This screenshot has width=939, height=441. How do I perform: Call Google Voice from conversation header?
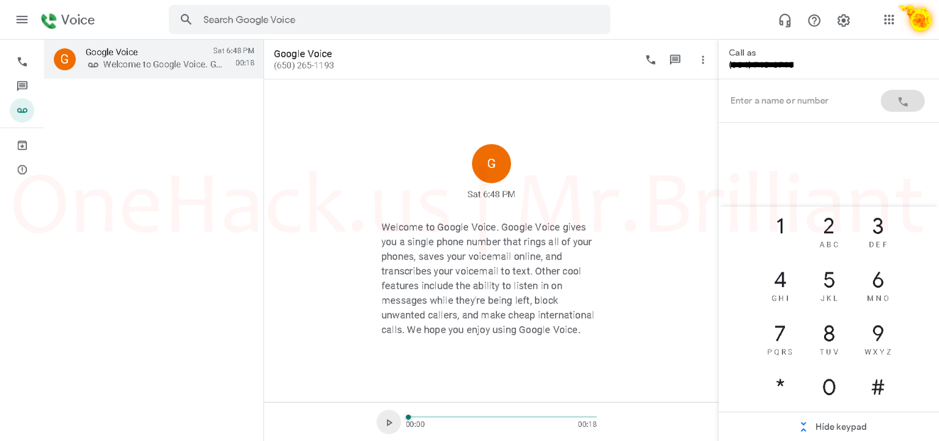coord(650,60)
